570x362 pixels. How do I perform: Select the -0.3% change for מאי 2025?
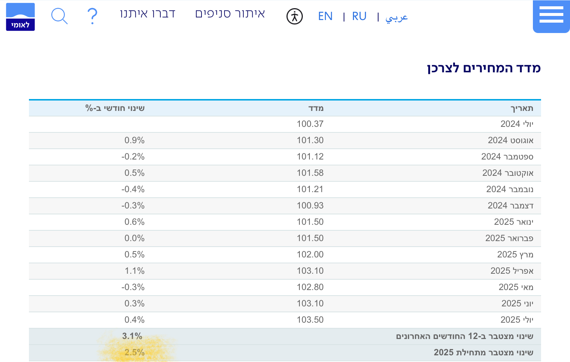click(x=133, y=287)
